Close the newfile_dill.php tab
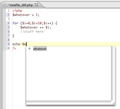This screenshot has height=109, width=120. [x=36, y=5]
